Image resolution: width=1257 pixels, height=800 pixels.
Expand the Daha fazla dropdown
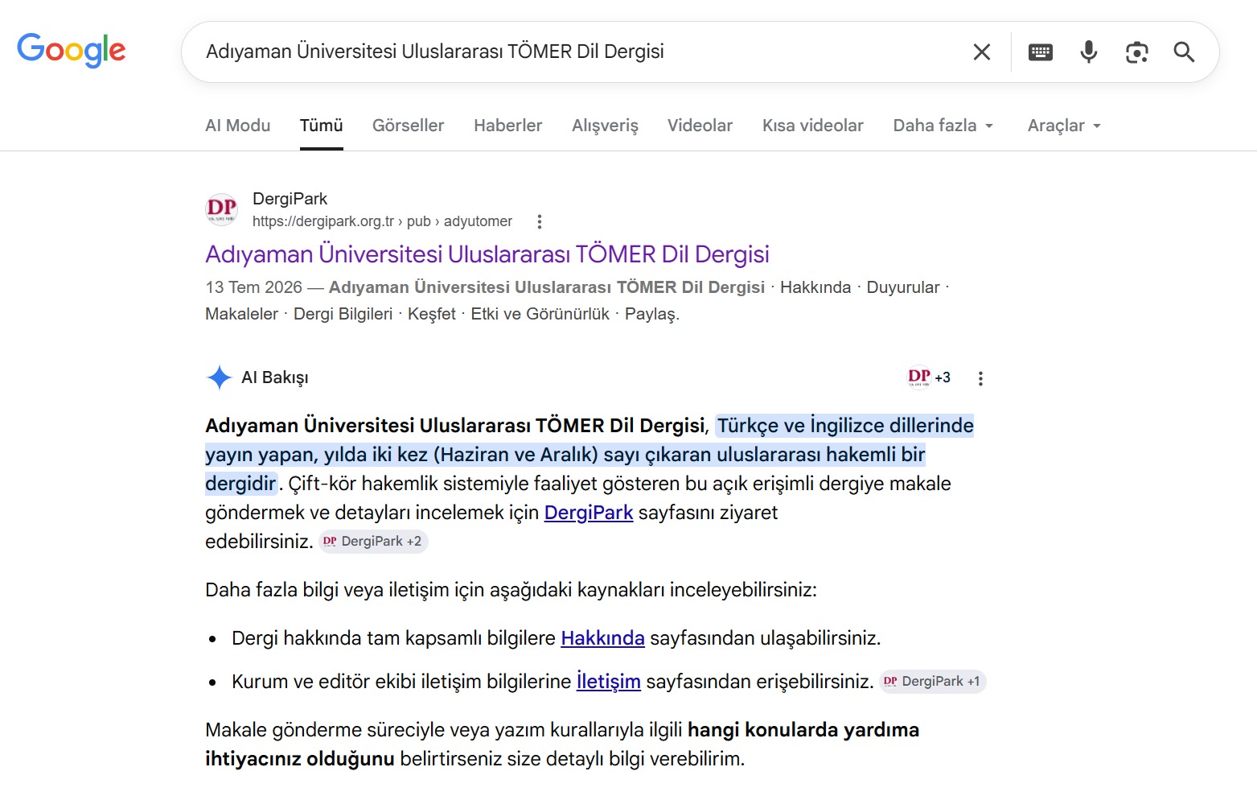(x=943, y=126)
